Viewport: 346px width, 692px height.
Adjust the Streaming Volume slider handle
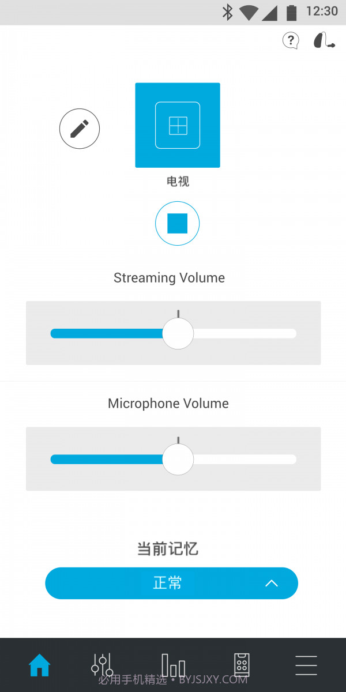click(178, 333)
